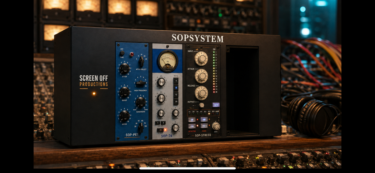Select the lit ratio 8 button on SOP-76
375x173 pixels.
176,88
